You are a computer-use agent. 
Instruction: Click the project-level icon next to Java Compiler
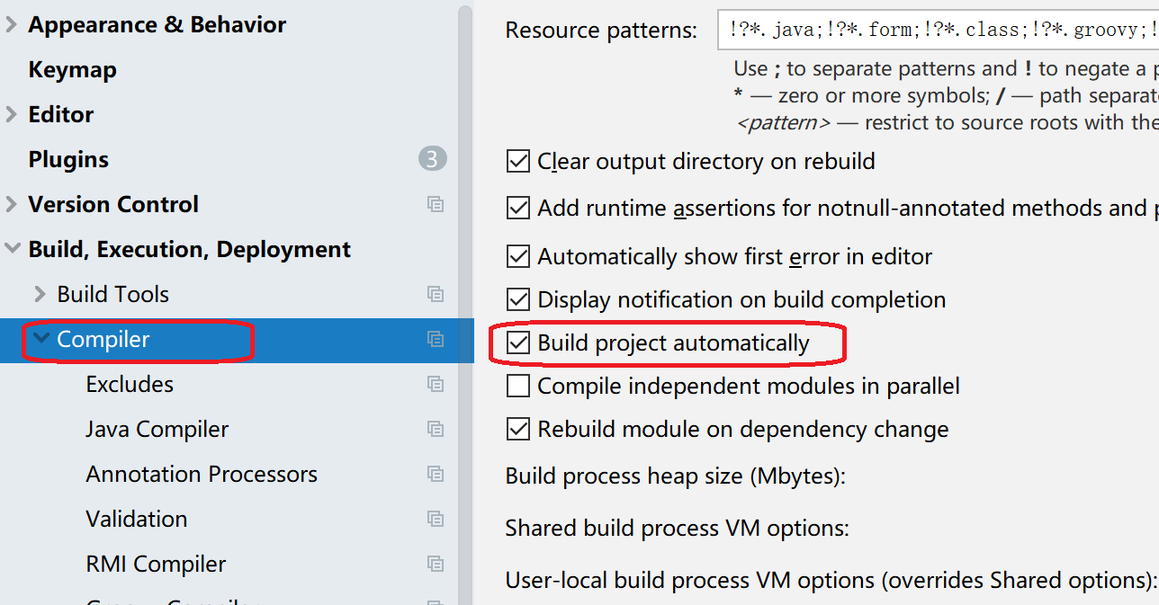436,429
